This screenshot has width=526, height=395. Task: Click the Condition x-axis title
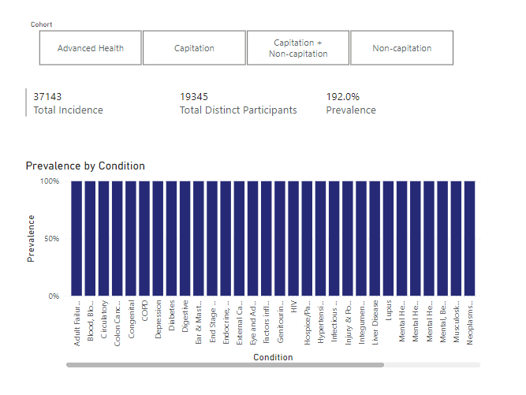tap(273, 357)
